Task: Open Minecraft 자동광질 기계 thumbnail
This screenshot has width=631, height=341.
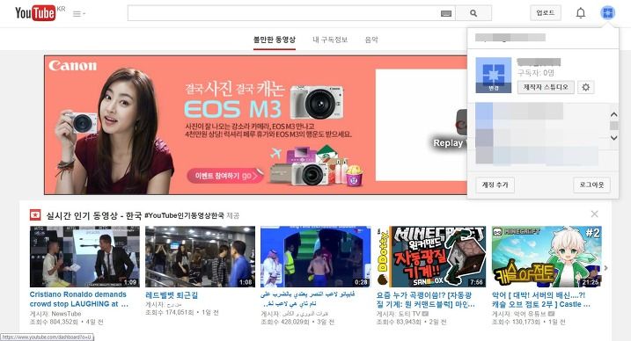Action: point(431,257)
